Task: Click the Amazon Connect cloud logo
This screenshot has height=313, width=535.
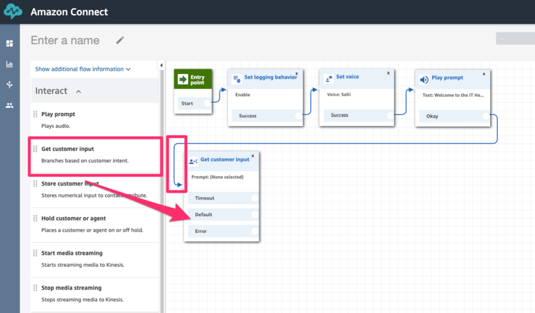Action: point(13,12)
